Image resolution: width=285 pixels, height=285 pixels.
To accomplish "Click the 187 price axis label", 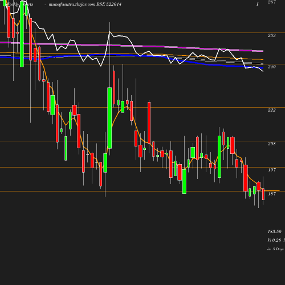I will pyautogui.click(x=272, y=194).
